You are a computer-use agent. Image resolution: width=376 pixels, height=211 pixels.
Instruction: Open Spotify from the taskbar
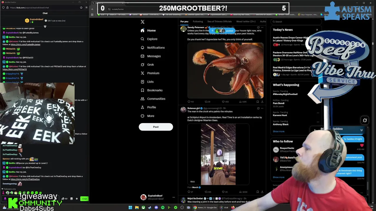pyautogui.click(x=162, y=207)
